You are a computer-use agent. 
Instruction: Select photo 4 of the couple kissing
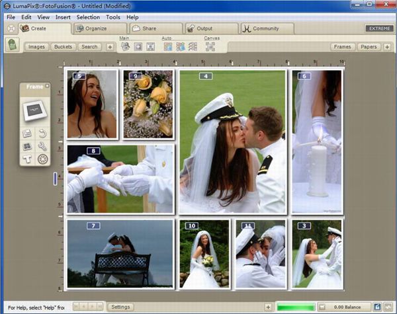pos(233,142)
